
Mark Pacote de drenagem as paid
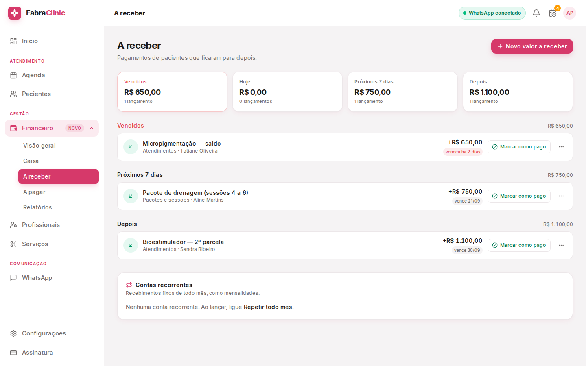[x=519, y=196]
